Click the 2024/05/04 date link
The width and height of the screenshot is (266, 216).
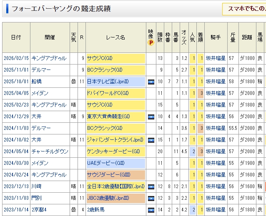(15, 152)
